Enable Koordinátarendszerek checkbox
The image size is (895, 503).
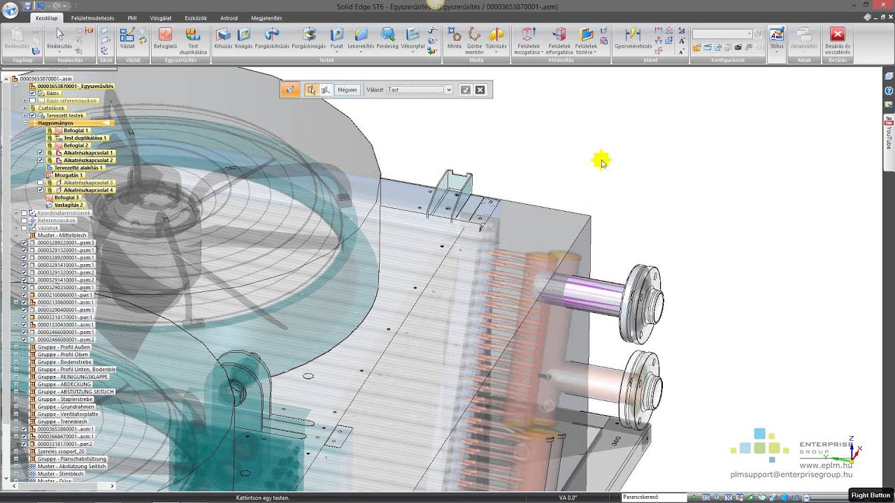24,212
